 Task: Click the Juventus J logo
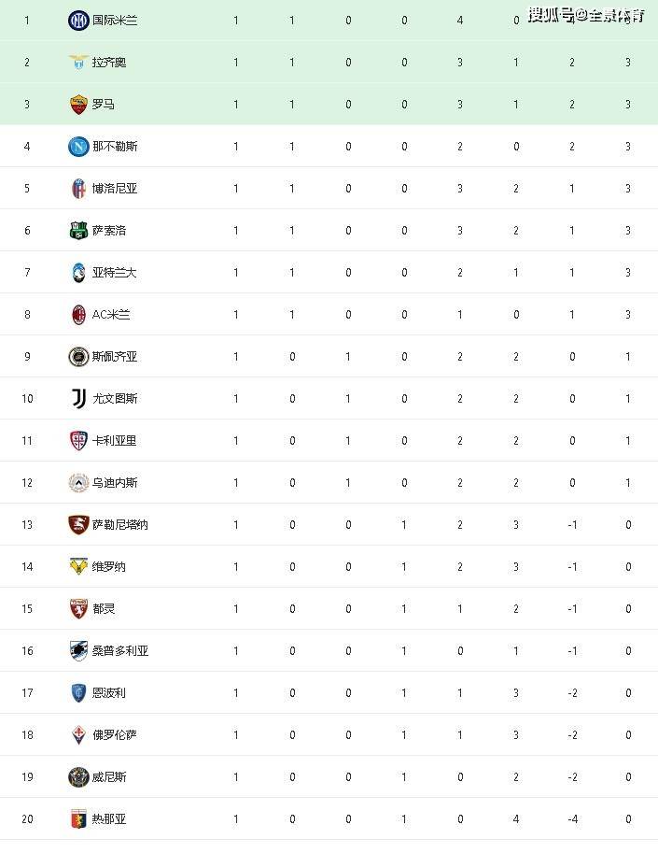tap(78, 398)
